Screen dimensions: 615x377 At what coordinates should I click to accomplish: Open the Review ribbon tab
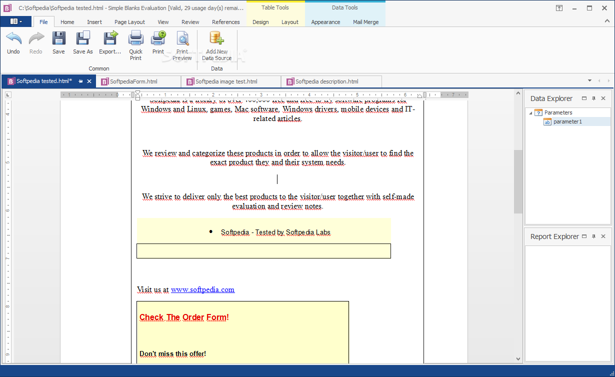pos(190,22)
